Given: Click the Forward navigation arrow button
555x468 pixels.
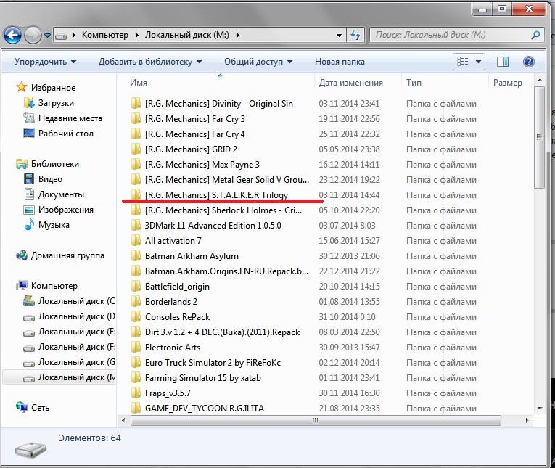Looking at the screenshot, I should pos(33,34).
